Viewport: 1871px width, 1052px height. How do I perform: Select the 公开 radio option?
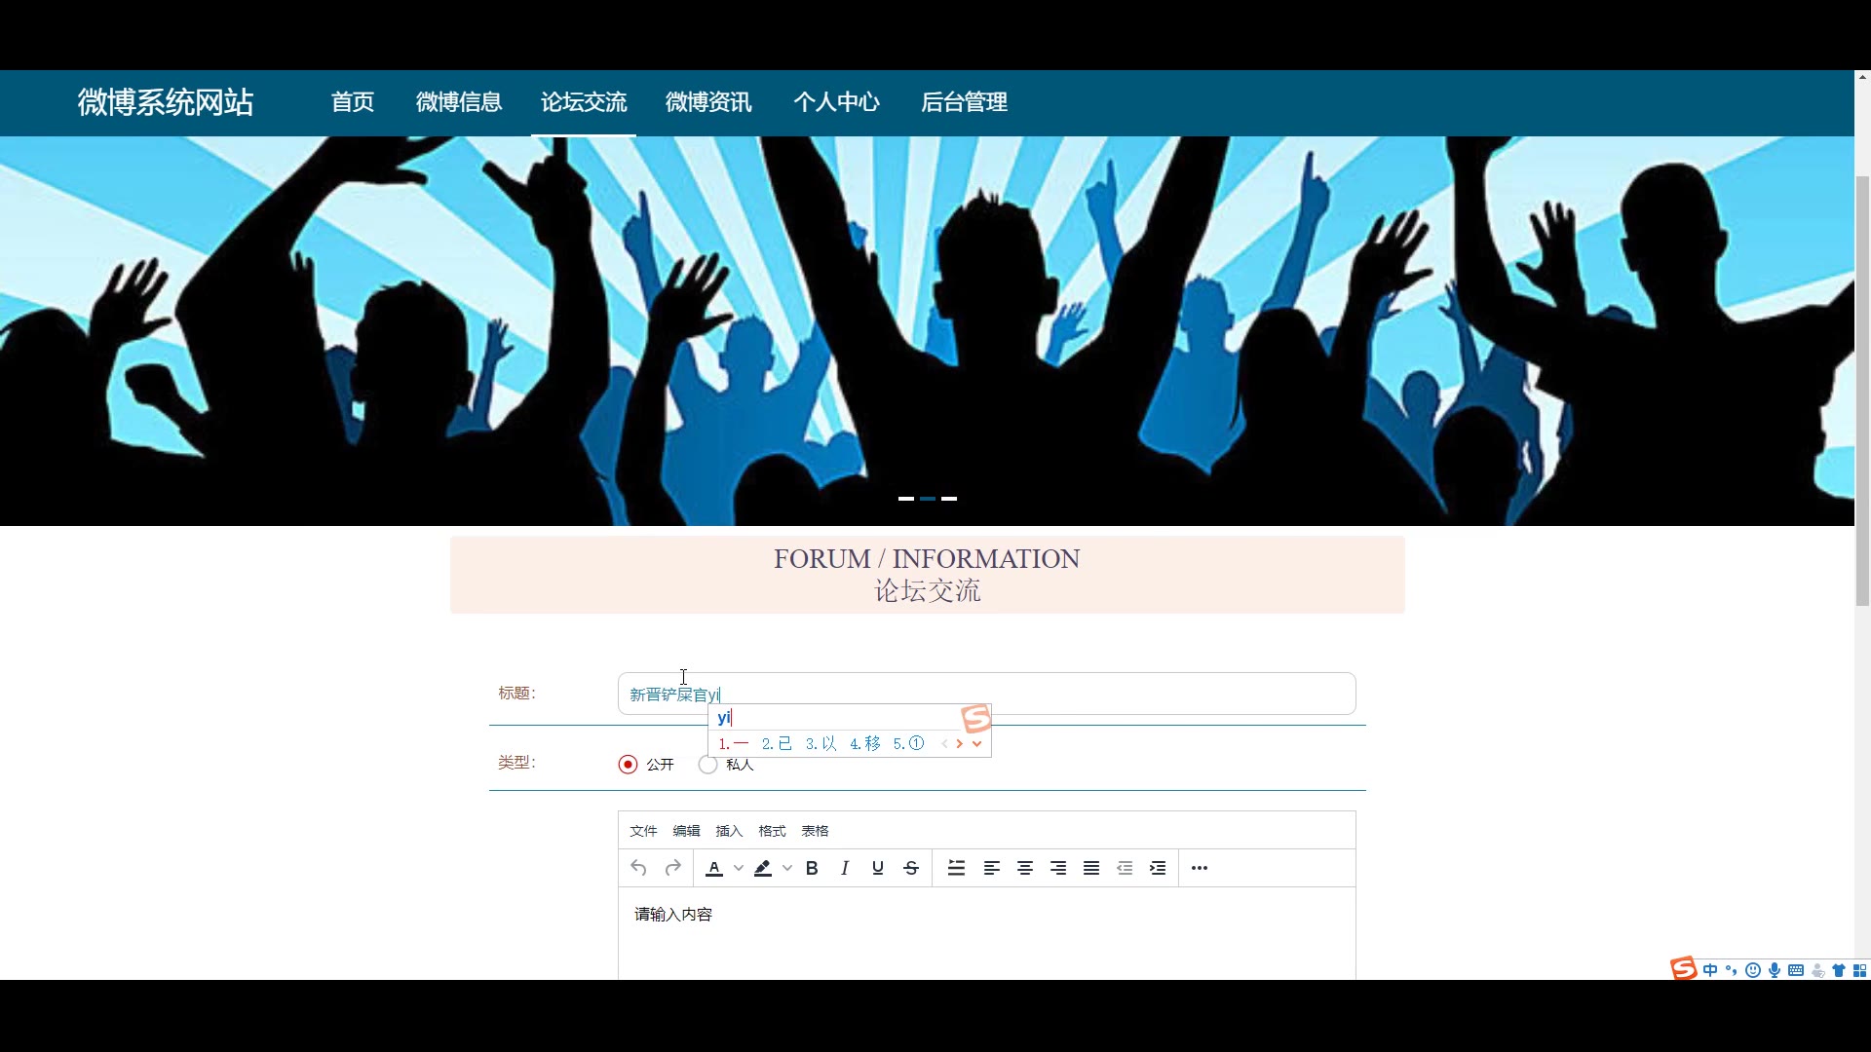tap(629, 765)
